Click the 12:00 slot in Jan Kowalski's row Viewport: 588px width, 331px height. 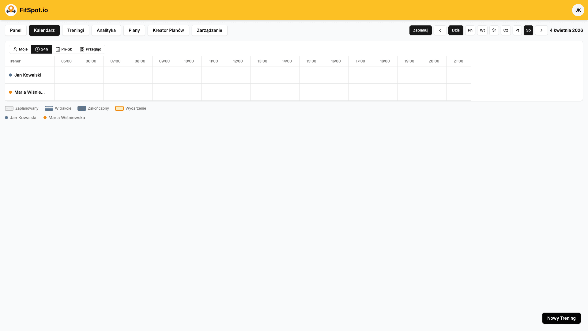238,75
